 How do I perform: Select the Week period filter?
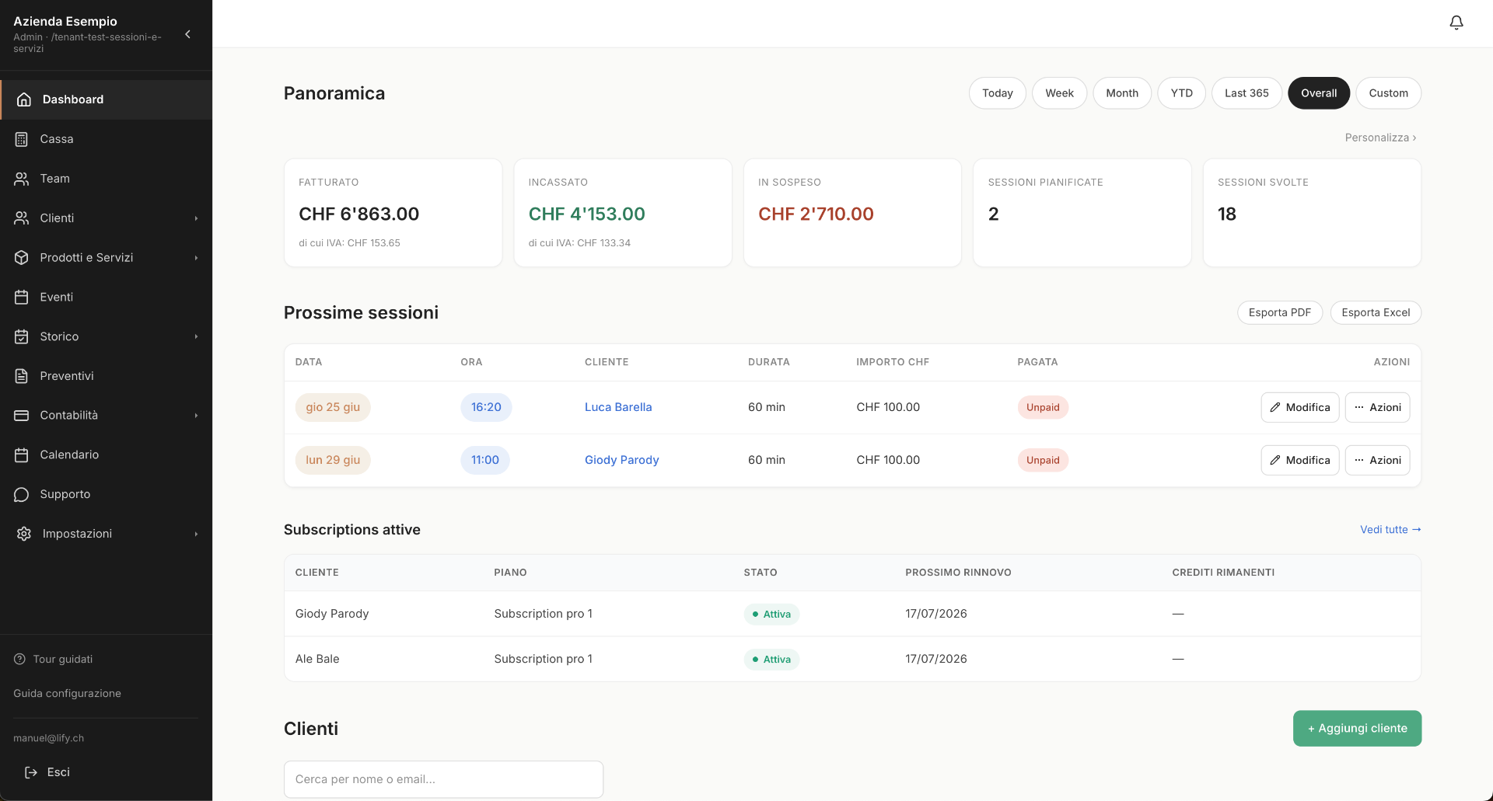(x=1059, y=93)
